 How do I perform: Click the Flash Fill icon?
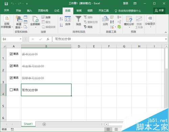coord(112,17)
